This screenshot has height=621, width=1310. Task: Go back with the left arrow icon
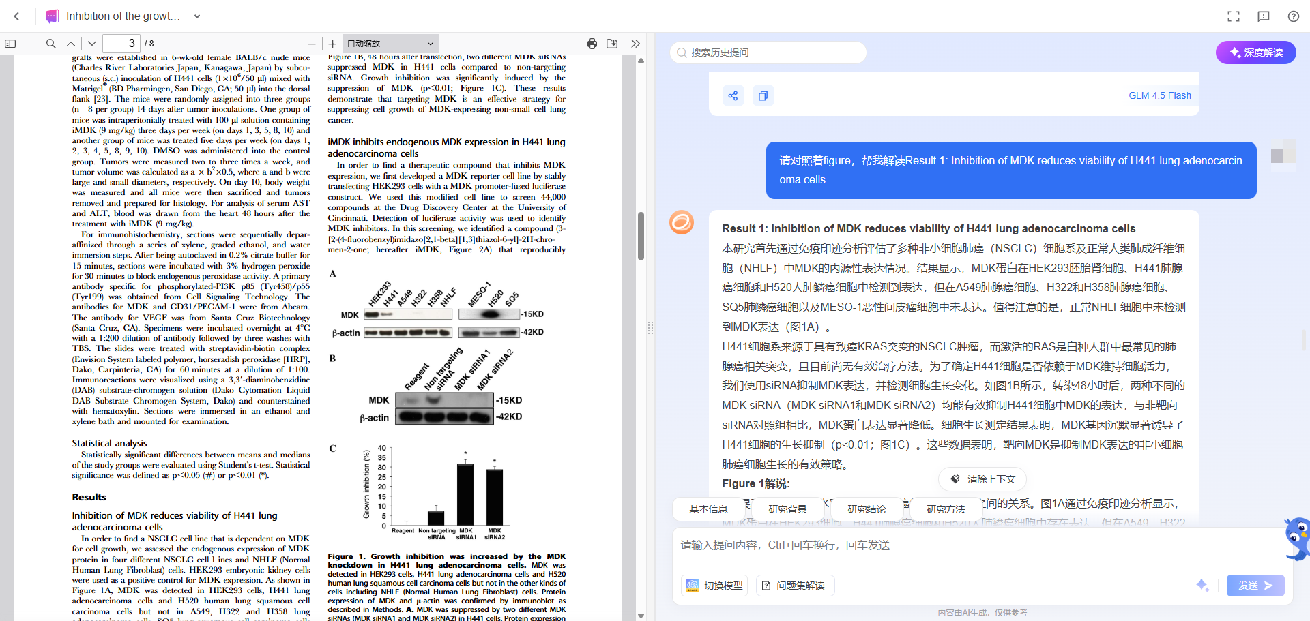pos(16,16)
